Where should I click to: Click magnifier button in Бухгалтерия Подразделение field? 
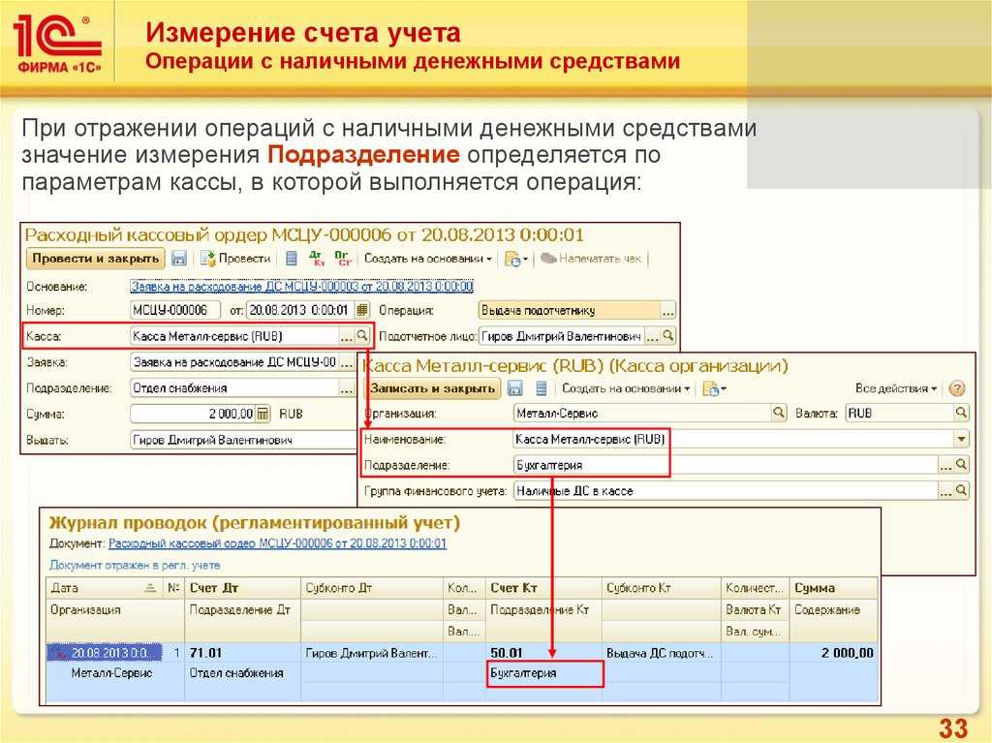961,465
